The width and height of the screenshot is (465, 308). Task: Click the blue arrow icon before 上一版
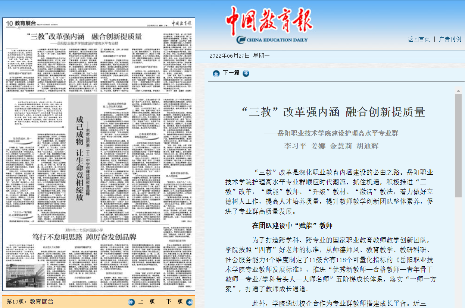point(131,302)
